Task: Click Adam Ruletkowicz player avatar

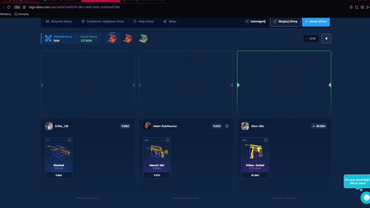Action: point(147,126)
